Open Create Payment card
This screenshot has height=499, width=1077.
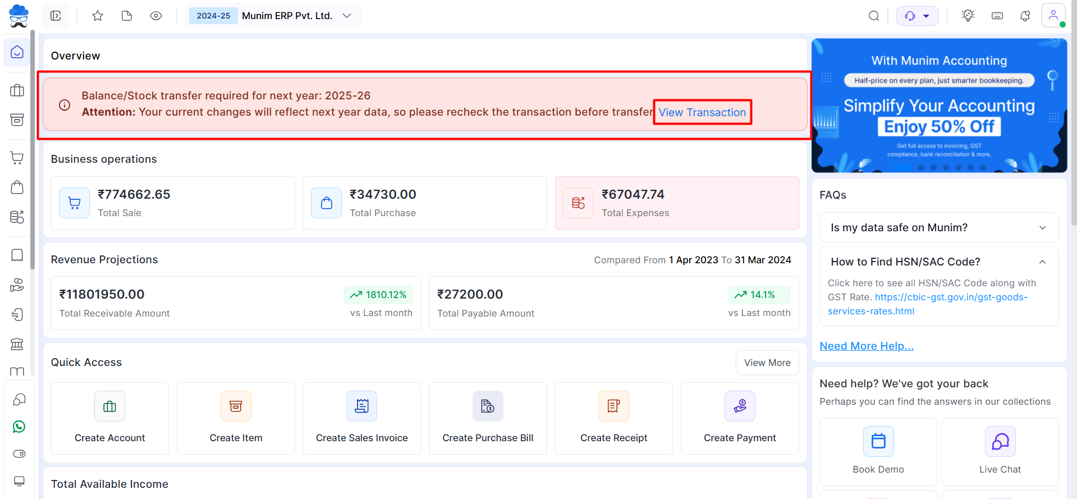click(x=740, y=419)
